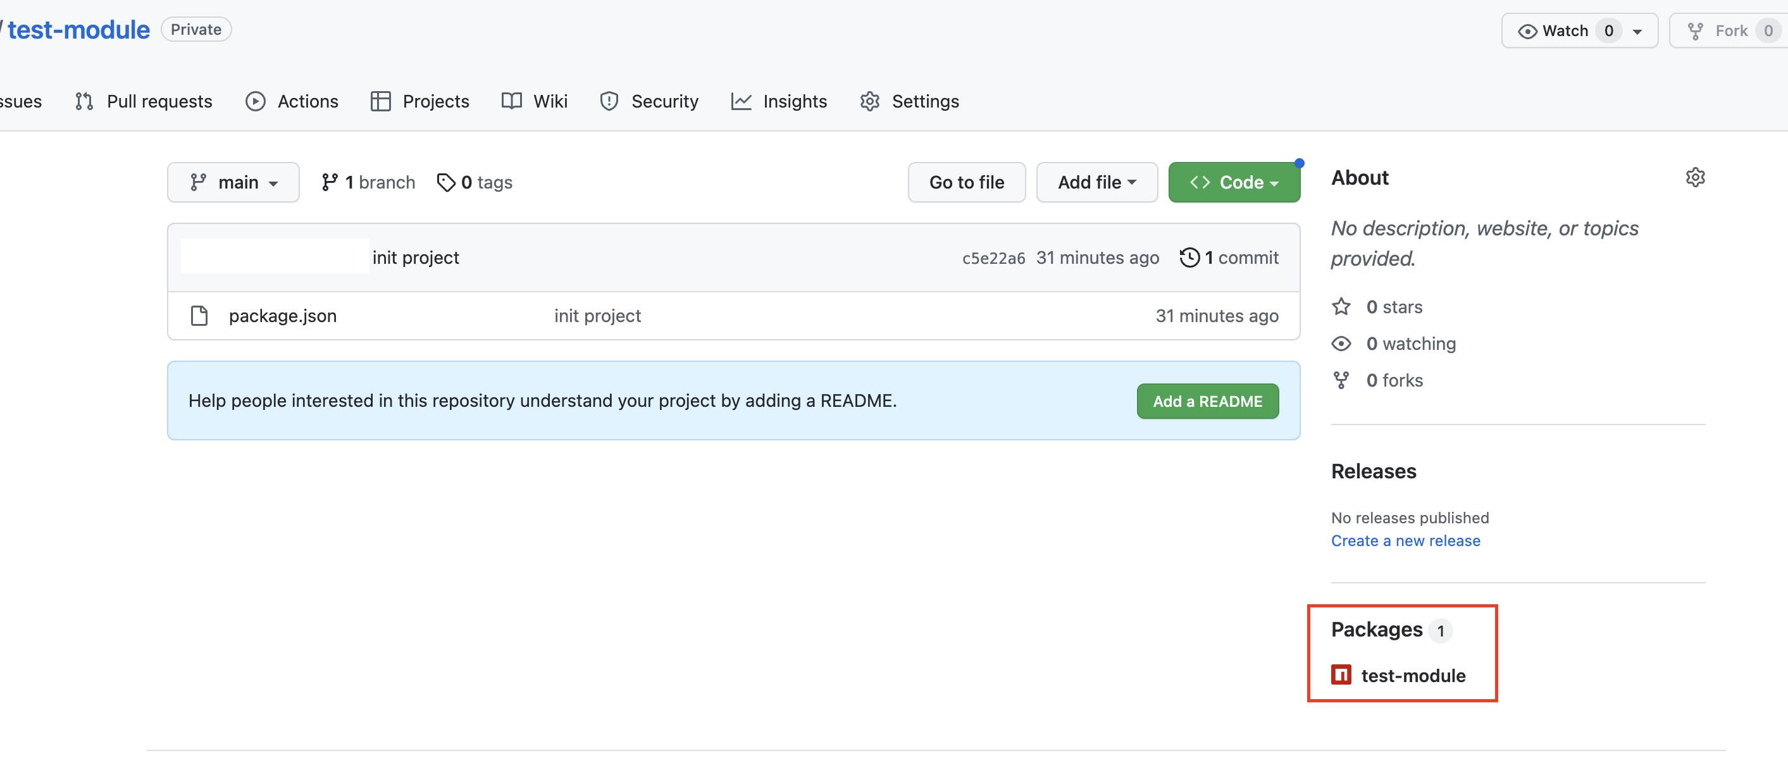Go to the Settings tab
Viewport: 1788px width, 758px height.
point(909,101)
